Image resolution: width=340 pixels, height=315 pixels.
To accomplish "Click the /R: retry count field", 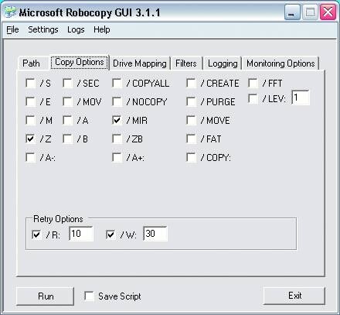I will click(x=81, y=234).
